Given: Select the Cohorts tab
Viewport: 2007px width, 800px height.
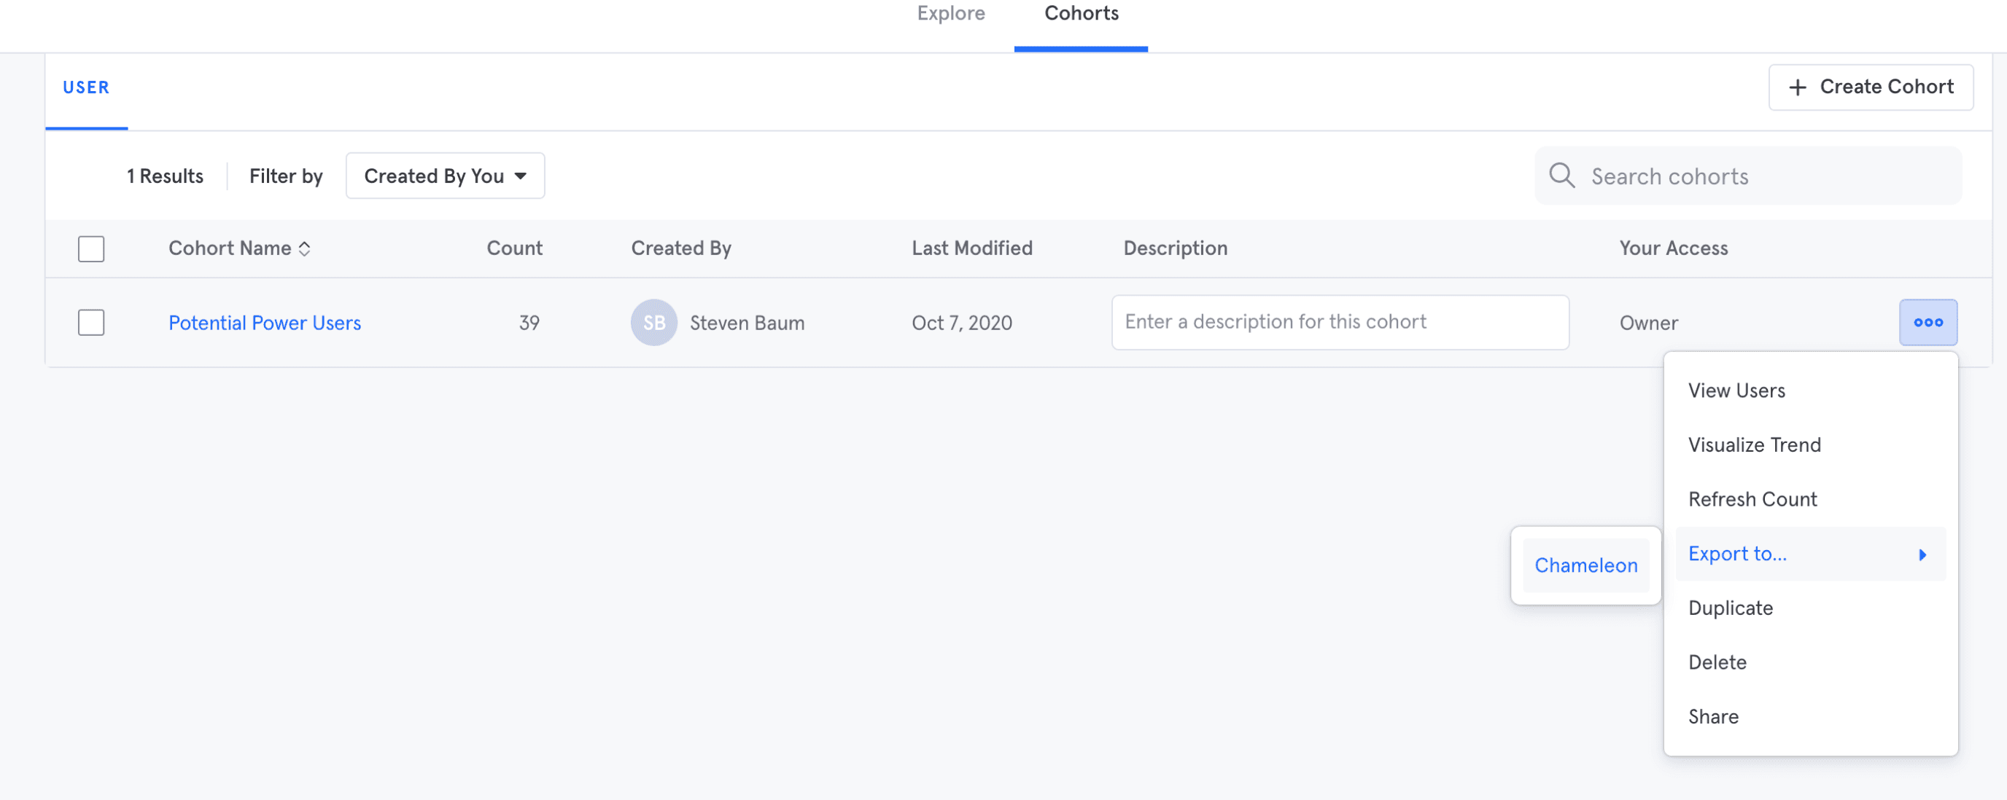Looking at the screenshot, I should (1081, 14).
